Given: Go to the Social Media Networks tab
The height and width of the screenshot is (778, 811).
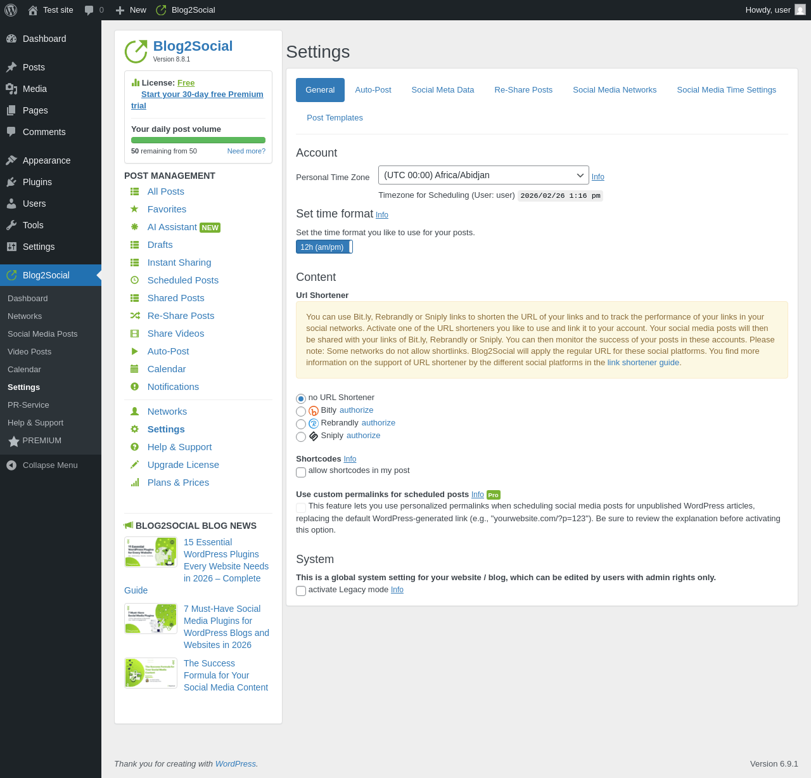Looking at the screenshot, I should 615,90.
